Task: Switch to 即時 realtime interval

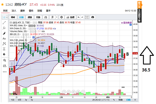Action: (13, 17)
